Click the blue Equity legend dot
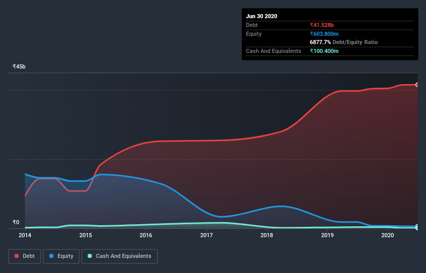The height and width of the screenshot is (273, 426). coord(51,256)
